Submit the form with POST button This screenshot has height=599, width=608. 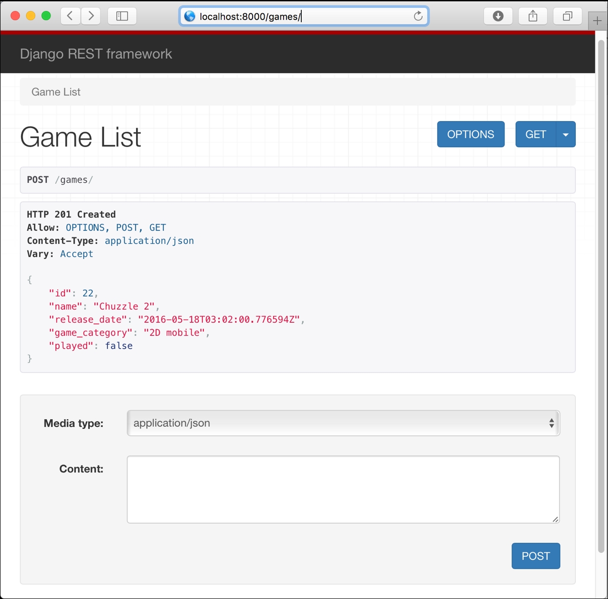point(536,556)
